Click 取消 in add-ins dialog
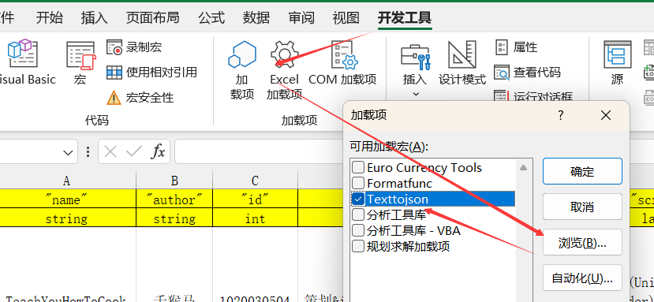654x302 pixels. click(x=582, y=207)
